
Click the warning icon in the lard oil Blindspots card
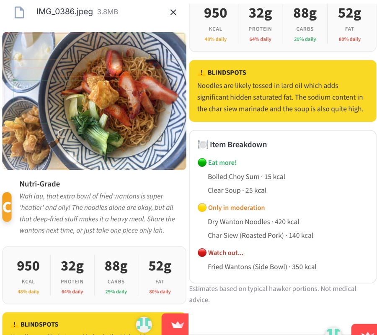[201, 72]
